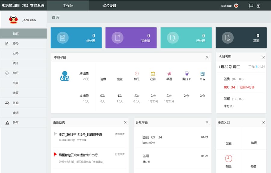Click the 申诉 3次 count
The width and height of the screenshot is (271, 173).
click(202, 96)
